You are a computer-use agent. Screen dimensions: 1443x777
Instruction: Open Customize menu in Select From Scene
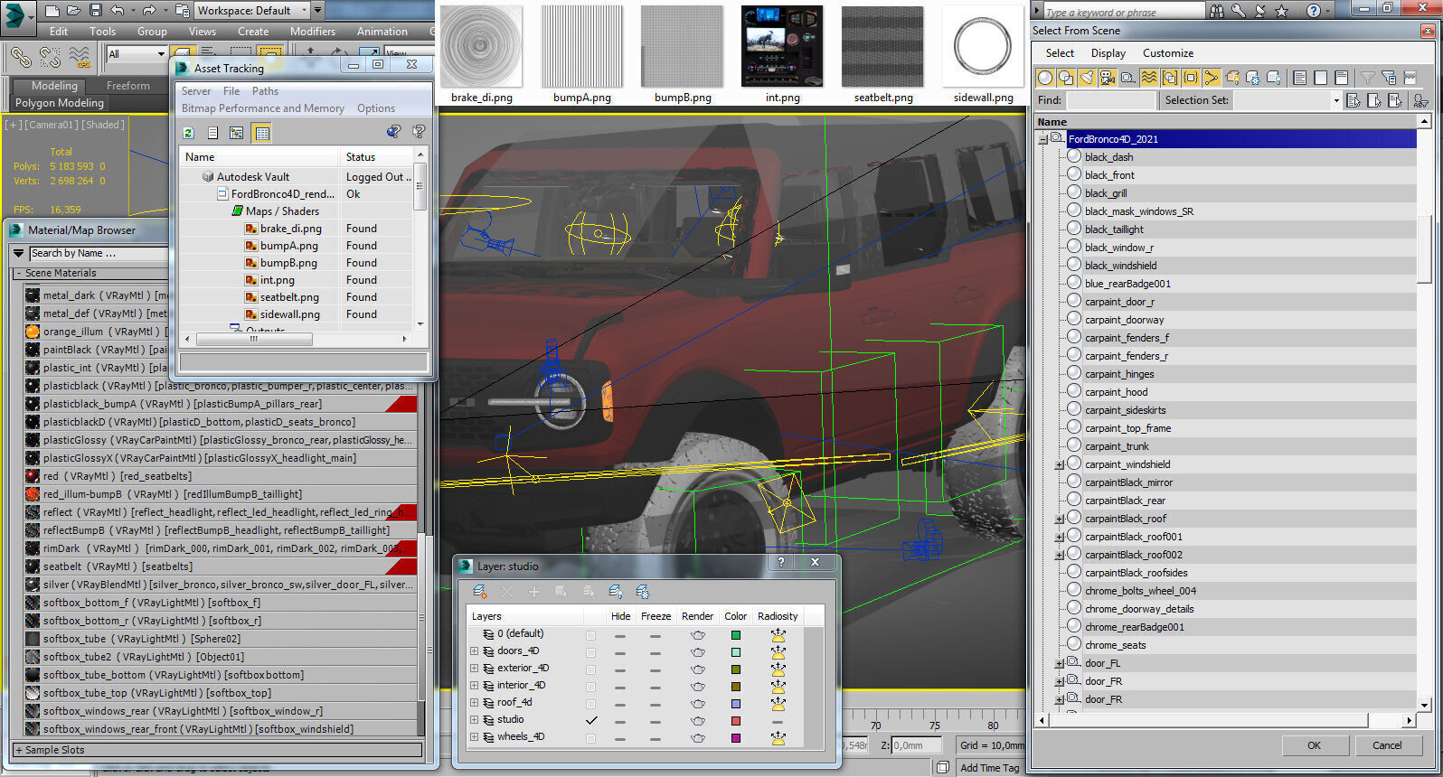pyautogui.click(x=1168, y=53)
